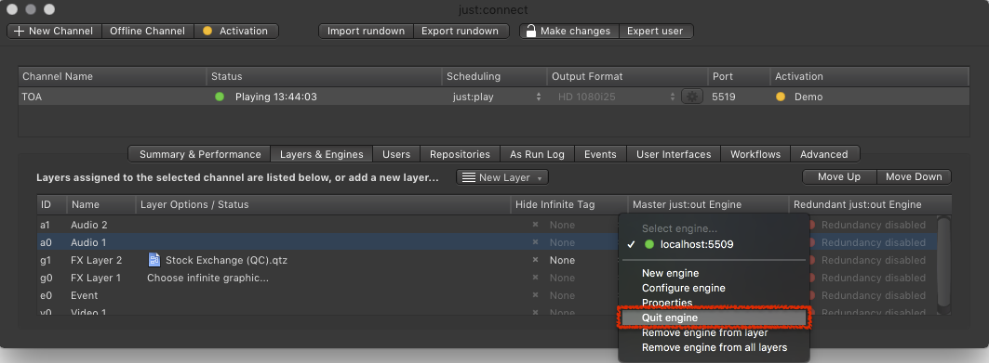989x363 pixels.
Task: Select localhost:5509 engine in the popup menu
Action: point(714,245)
